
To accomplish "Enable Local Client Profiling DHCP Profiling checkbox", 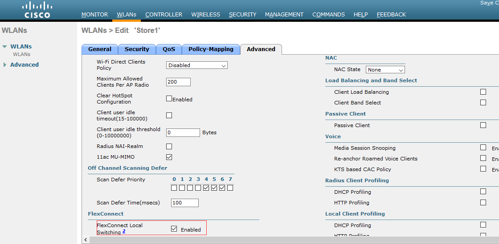I will pos(483,224).
